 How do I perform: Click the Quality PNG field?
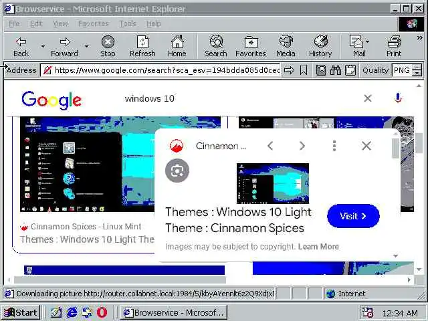[402, 70]
